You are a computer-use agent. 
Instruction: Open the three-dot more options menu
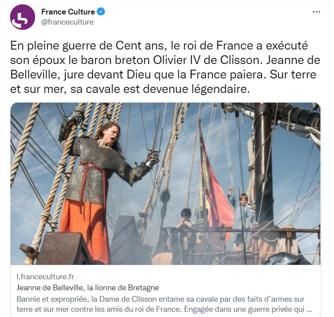[x=316, y=12]
